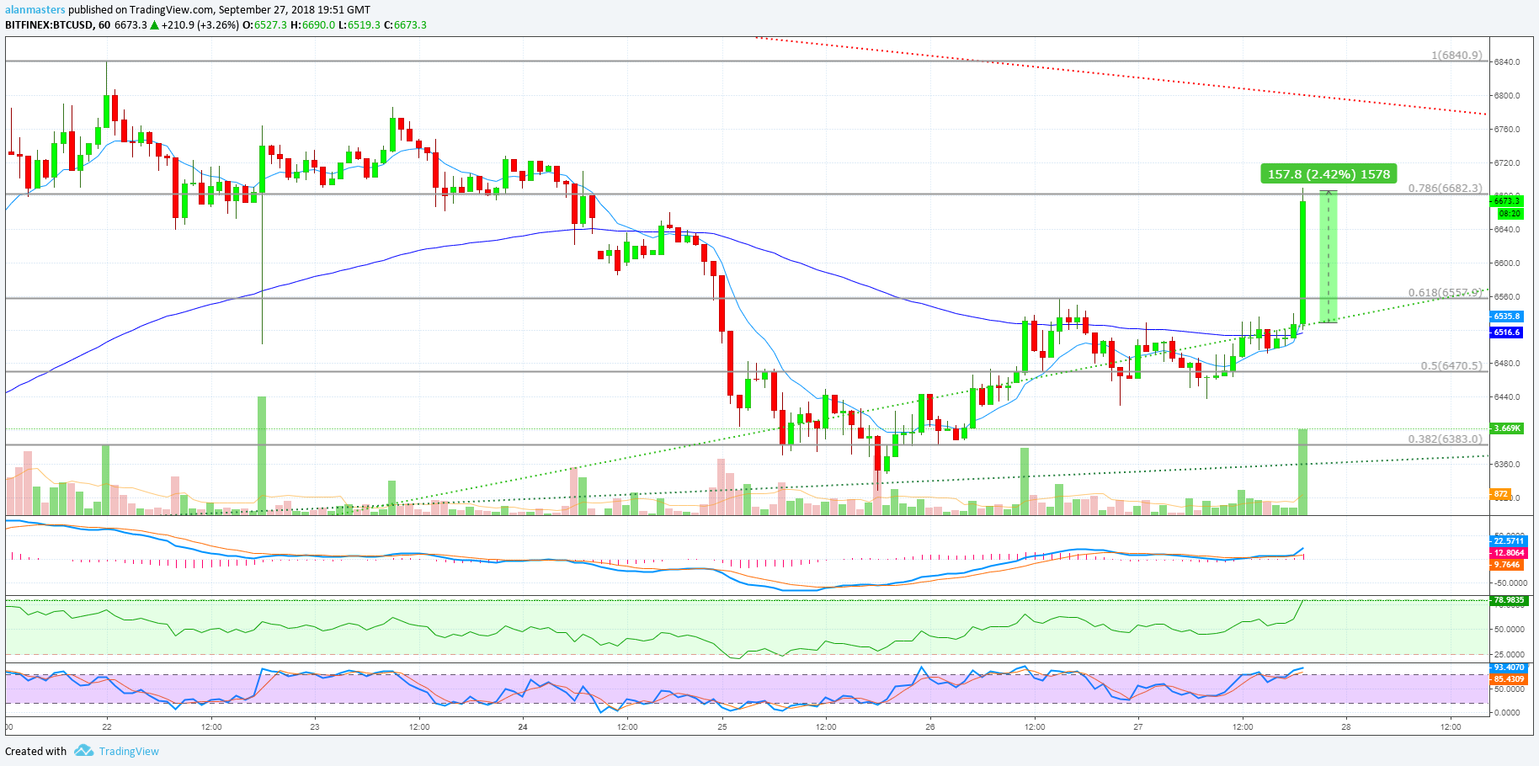Click the 0.0000 stochastic axis label
The width and height of the screenshot is (1539, 766).
pyautogui.click(x=1507, y=712)
